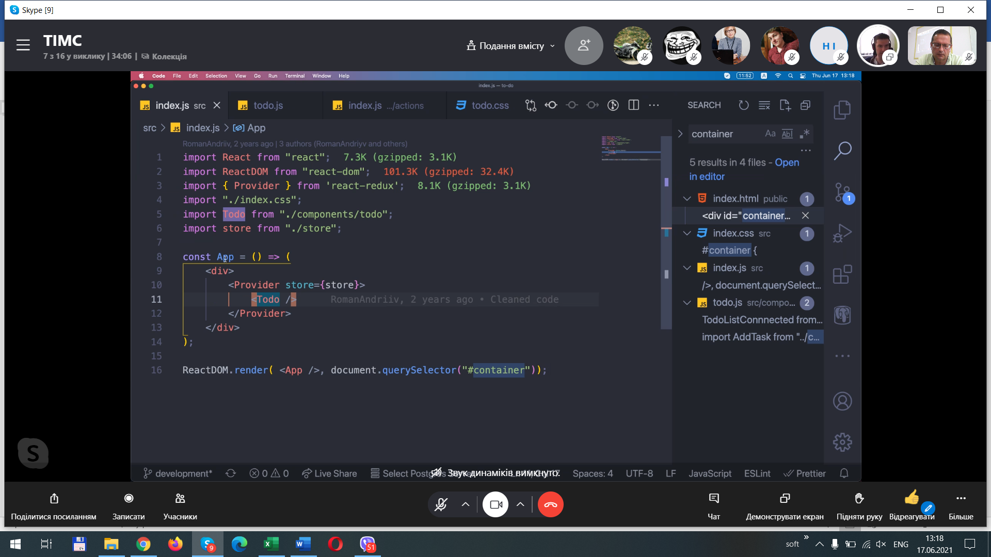Start recording with 'Записати'
991x557 pixels.
[x=129, y=505]
